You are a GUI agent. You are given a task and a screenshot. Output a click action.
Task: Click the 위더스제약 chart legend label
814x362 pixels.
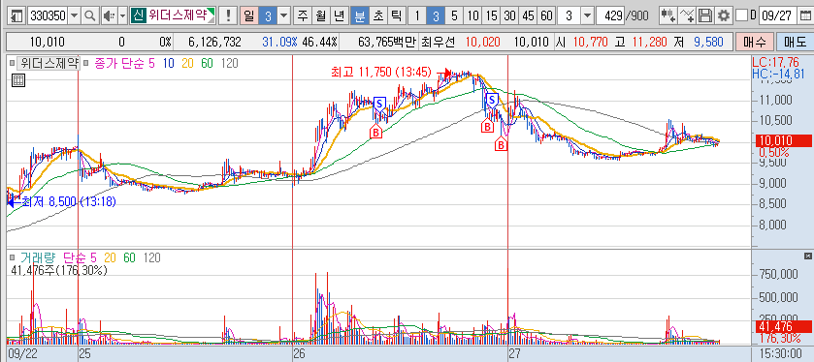click(x=49, y=64)
